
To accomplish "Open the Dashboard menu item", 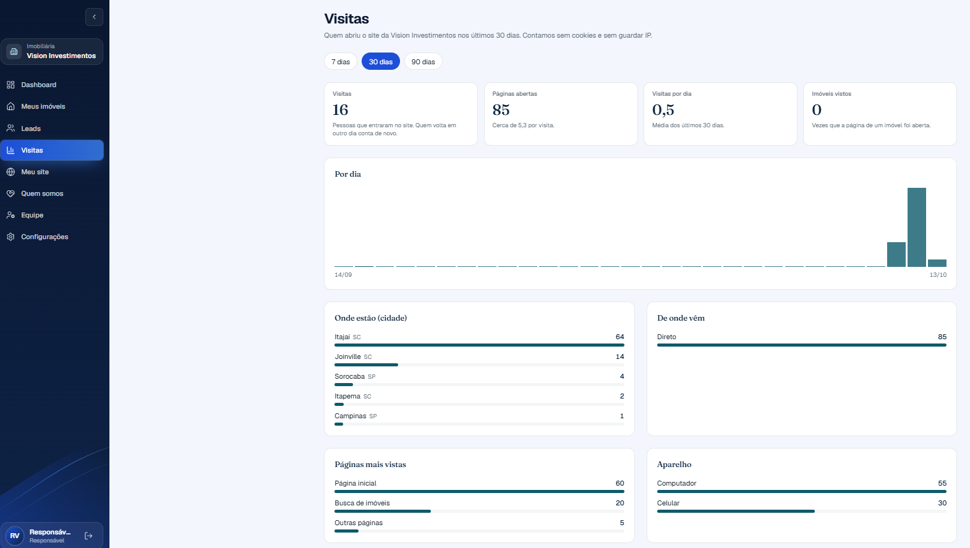I will 52,85.
